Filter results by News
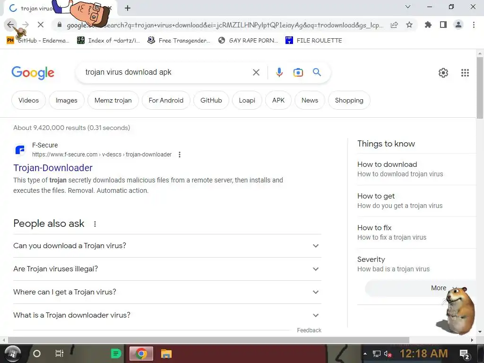This screenshot has width=484, height=363. tap(310, 100)
